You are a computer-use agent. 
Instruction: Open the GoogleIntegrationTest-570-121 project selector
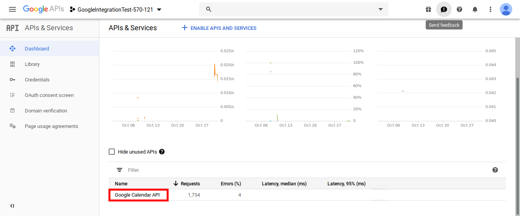(x=116, y=9)
